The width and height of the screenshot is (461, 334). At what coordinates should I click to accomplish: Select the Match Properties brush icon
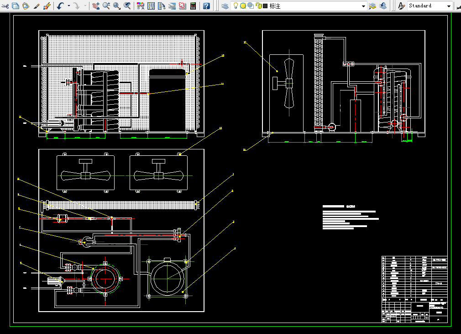(37, 5)
